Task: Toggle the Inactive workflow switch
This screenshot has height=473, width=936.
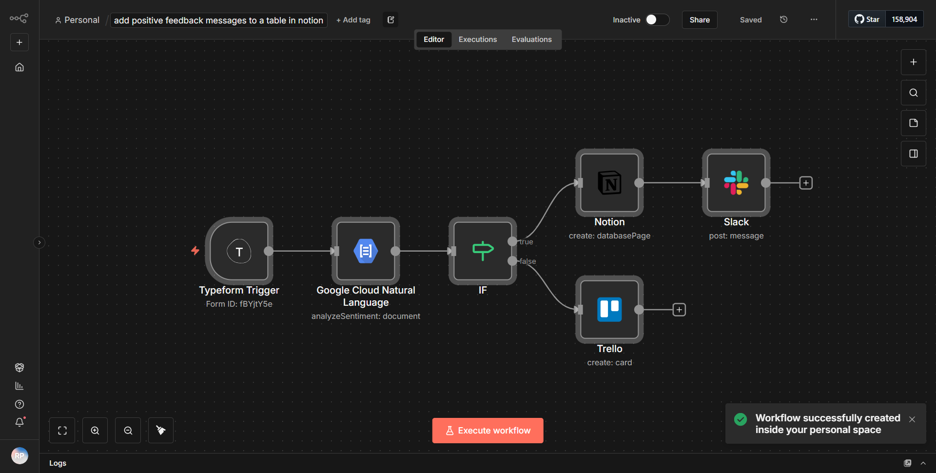Action: (x=657, y=20)
